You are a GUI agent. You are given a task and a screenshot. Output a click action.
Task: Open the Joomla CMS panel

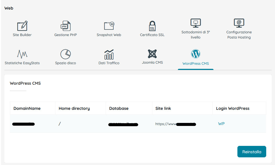click(x=152, y=56)
